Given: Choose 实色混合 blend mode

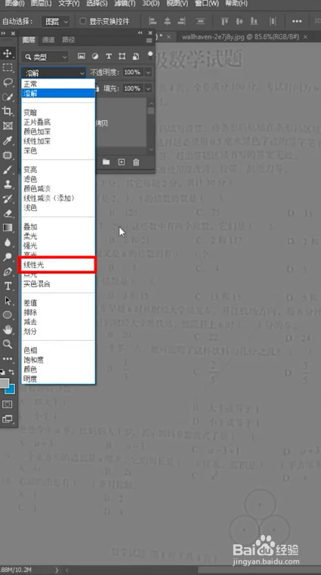Looking at the screenshot, I should (x=59, y=284).
